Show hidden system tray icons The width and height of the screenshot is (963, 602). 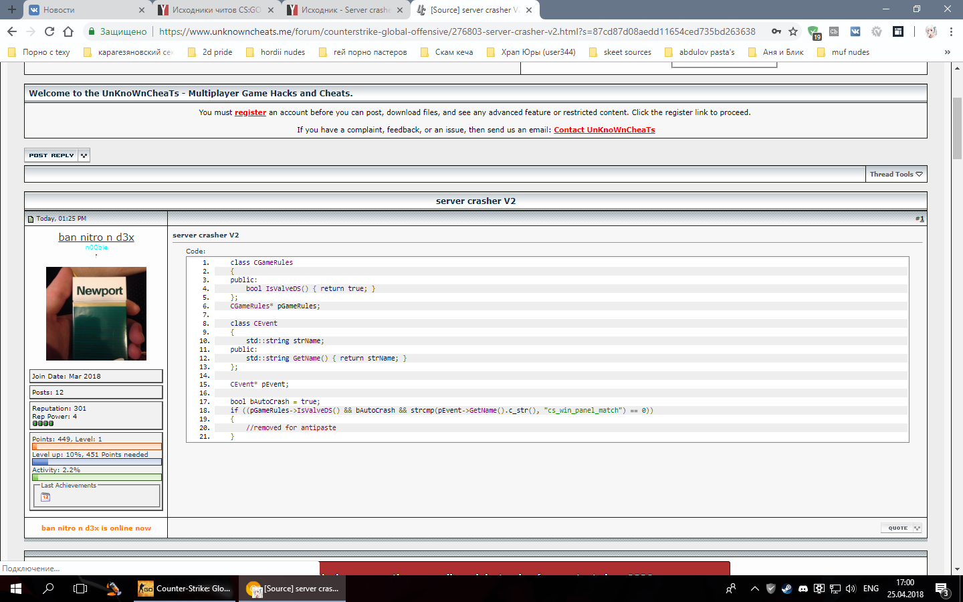point(754,589)
